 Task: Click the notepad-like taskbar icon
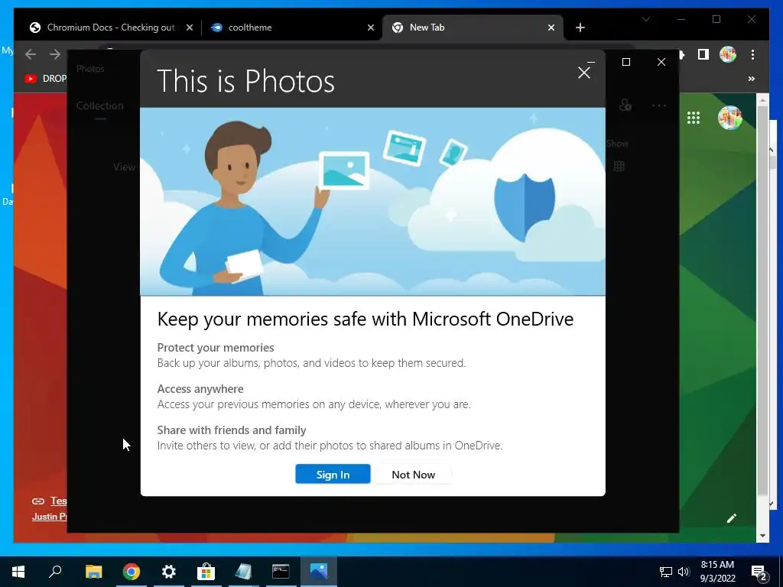(243, 572)
